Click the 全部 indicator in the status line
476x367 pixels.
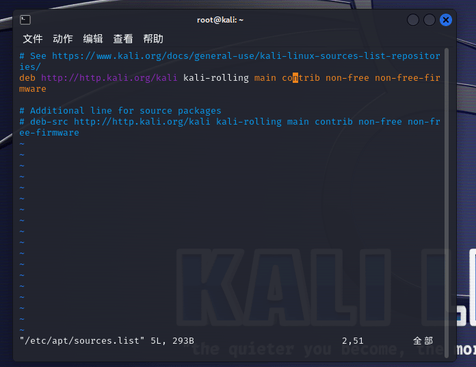coord(423,340)
